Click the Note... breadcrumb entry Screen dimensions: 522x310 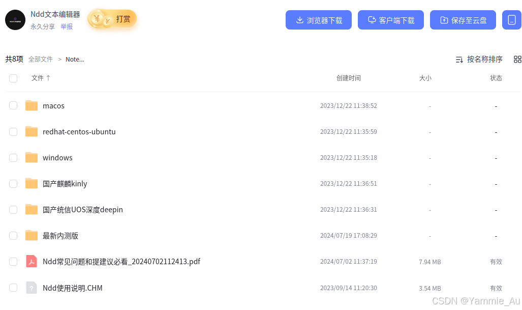pyautogui.click(x=74, y=59)
